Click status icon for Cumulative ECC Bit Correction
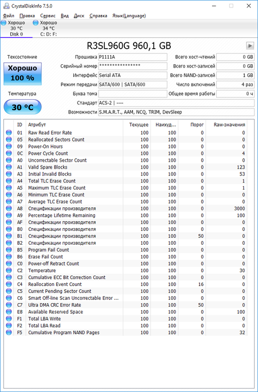Image resolution: width=258 pixels, height=392 pixels. pyautogui.click(x=9, y=277)
